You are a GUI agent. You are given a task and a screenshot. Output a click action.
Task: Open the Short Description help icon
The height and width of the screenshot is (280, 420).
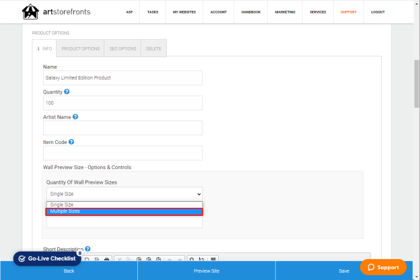click(87, 249)
